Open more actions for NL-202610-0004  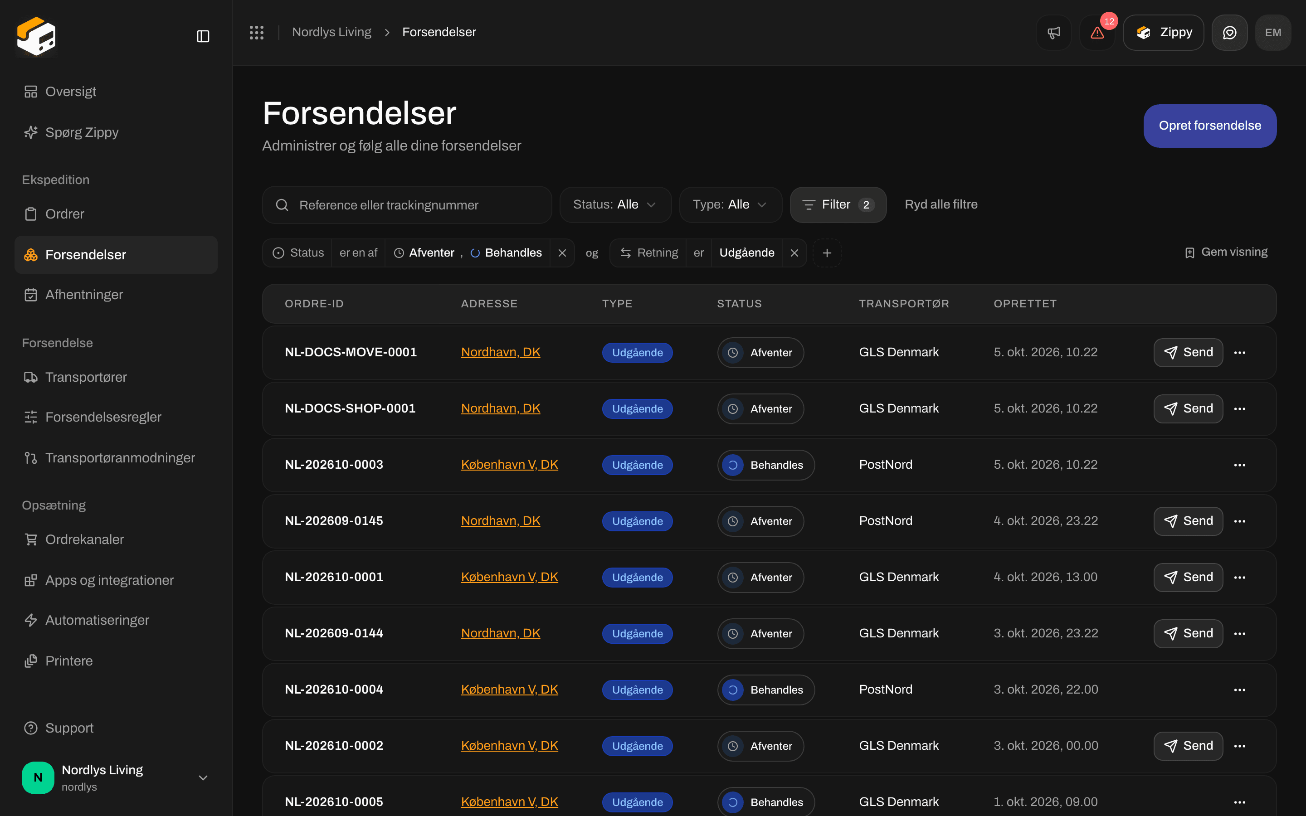1240,689
